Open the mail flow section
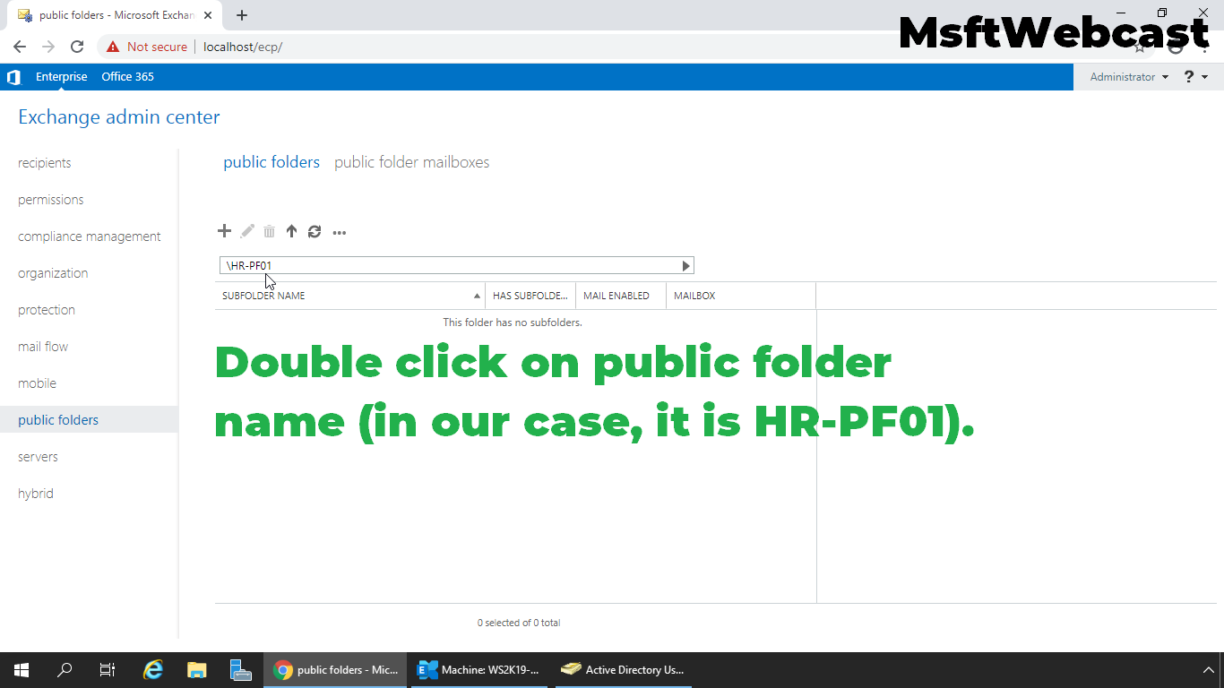The image size is (1224, 688). [x=43, y=346]
